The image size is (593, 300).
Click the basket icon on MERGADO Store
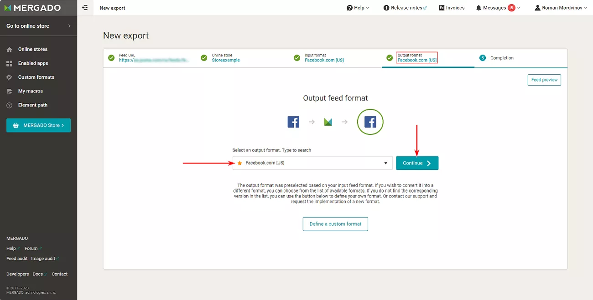tap(16, 125)
